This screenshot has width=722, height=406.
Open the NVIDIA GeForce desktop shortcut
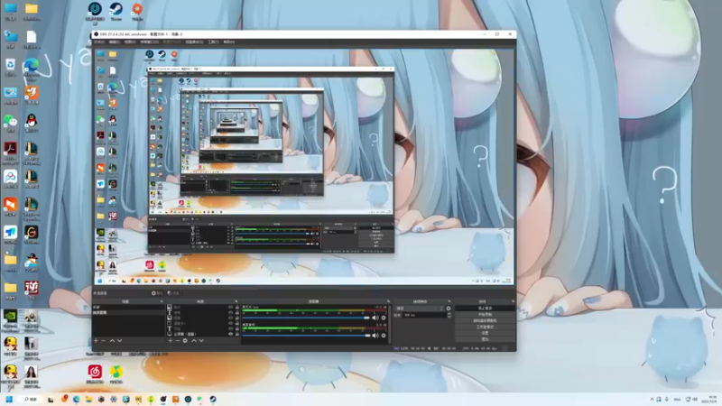(x=10, y=320)
